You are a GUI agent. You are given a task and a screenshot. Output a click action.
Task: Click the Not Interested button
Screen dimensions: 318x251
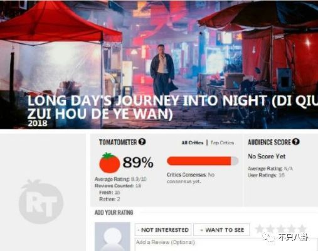163,230
